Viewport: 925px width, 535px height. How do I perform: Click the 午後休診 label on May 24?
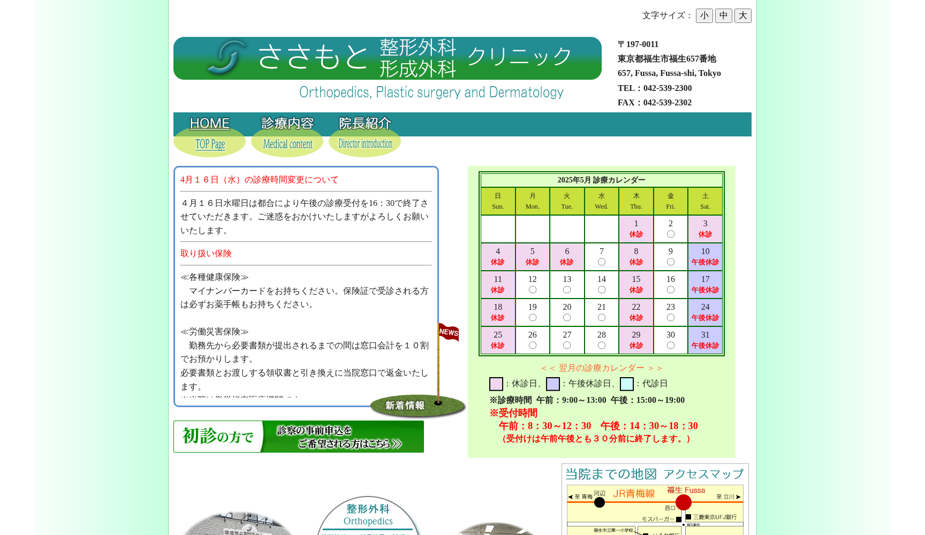(x=705, y=318)
